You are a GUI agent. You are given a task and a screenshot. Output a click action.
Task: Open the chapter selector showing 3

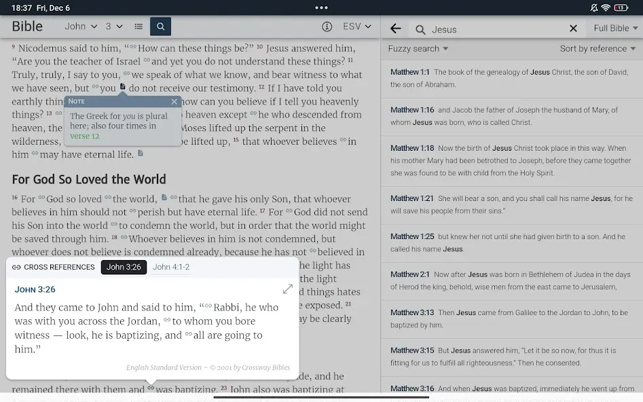click(x=114, y=26)
